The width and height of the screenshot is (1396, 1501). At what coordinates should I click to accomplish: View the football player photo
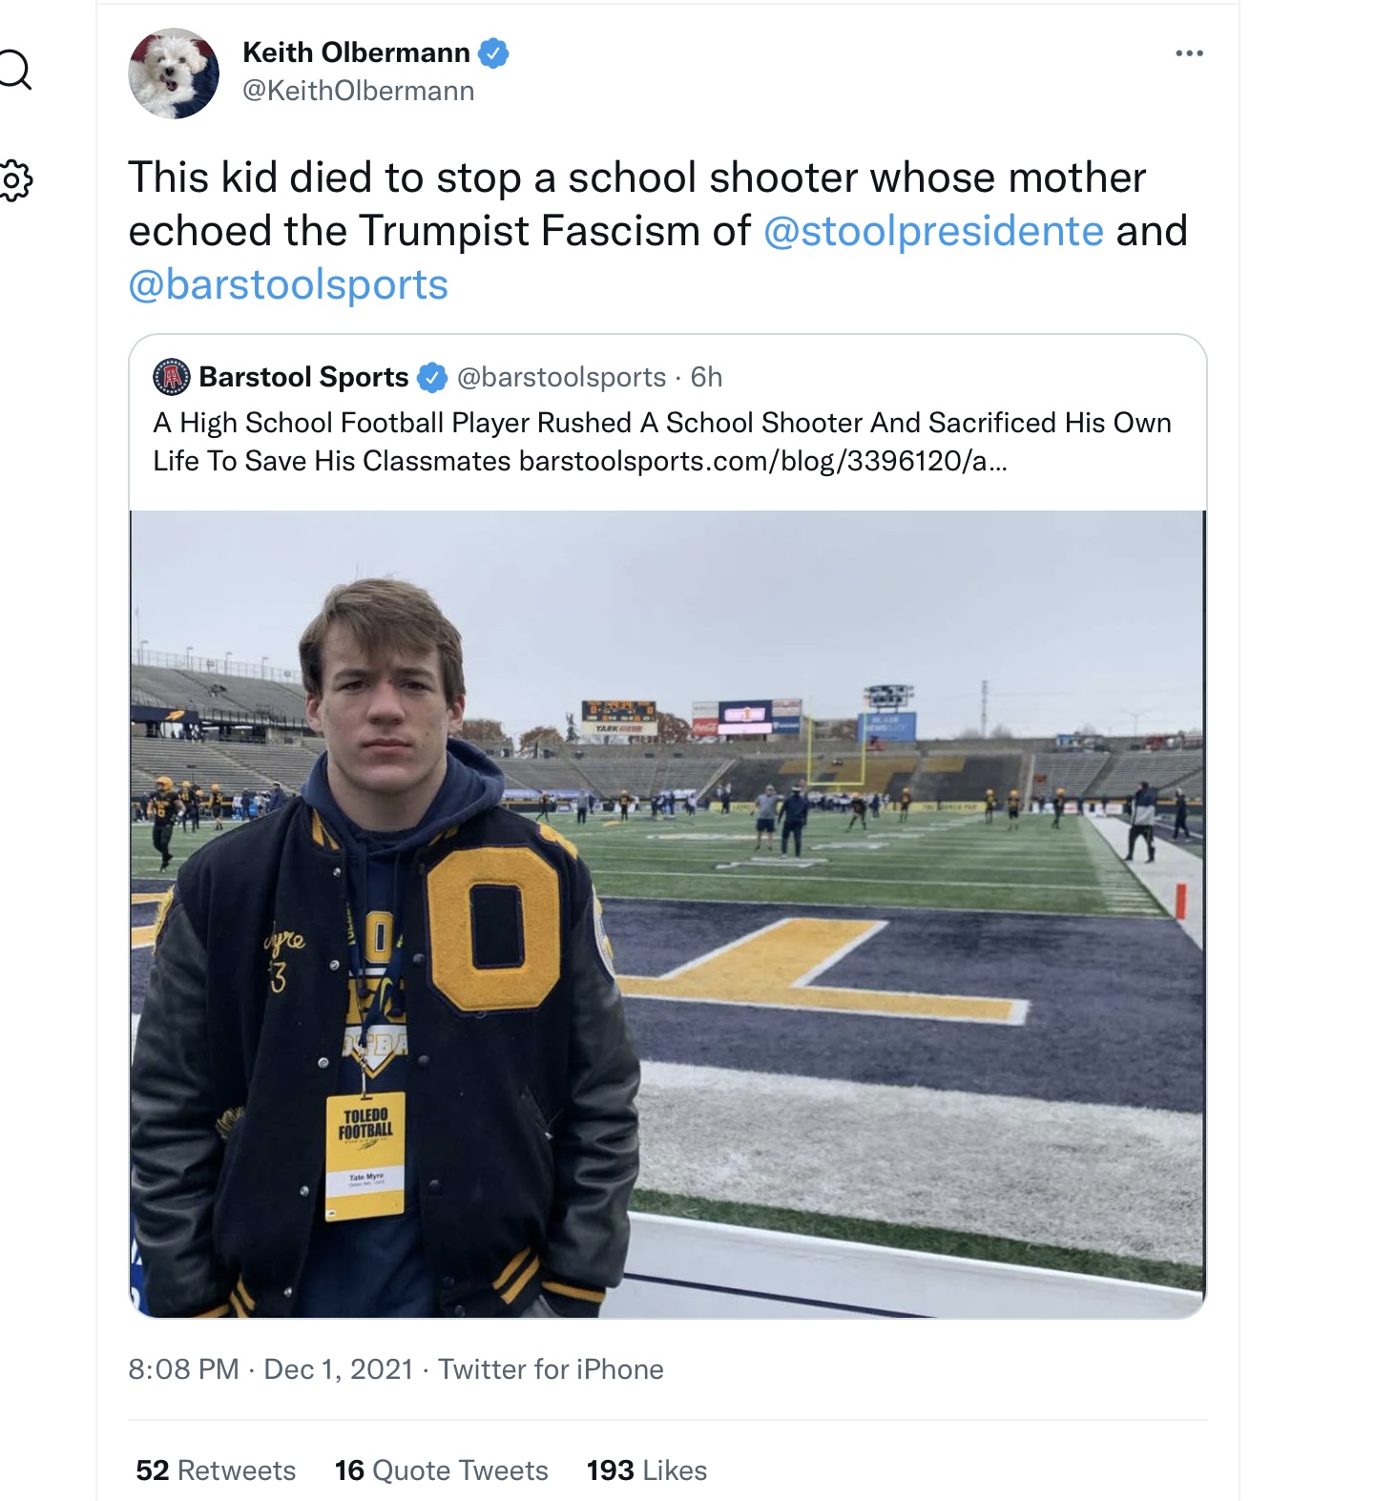[668, 914]
